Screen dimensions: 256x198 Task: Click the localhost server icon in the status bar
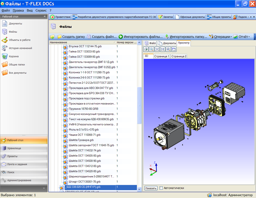point(209,195)
